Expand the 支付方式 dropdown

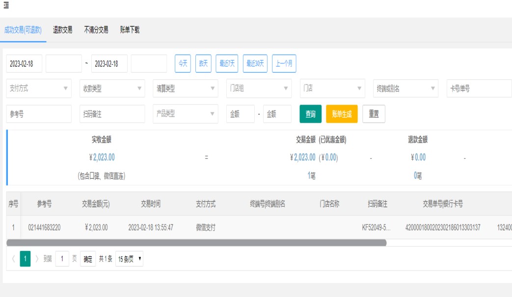39,88
